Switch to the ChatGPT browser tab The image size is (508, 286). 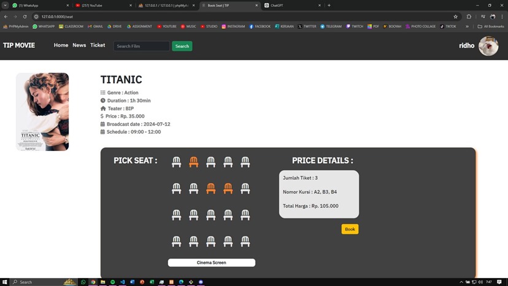288,5
